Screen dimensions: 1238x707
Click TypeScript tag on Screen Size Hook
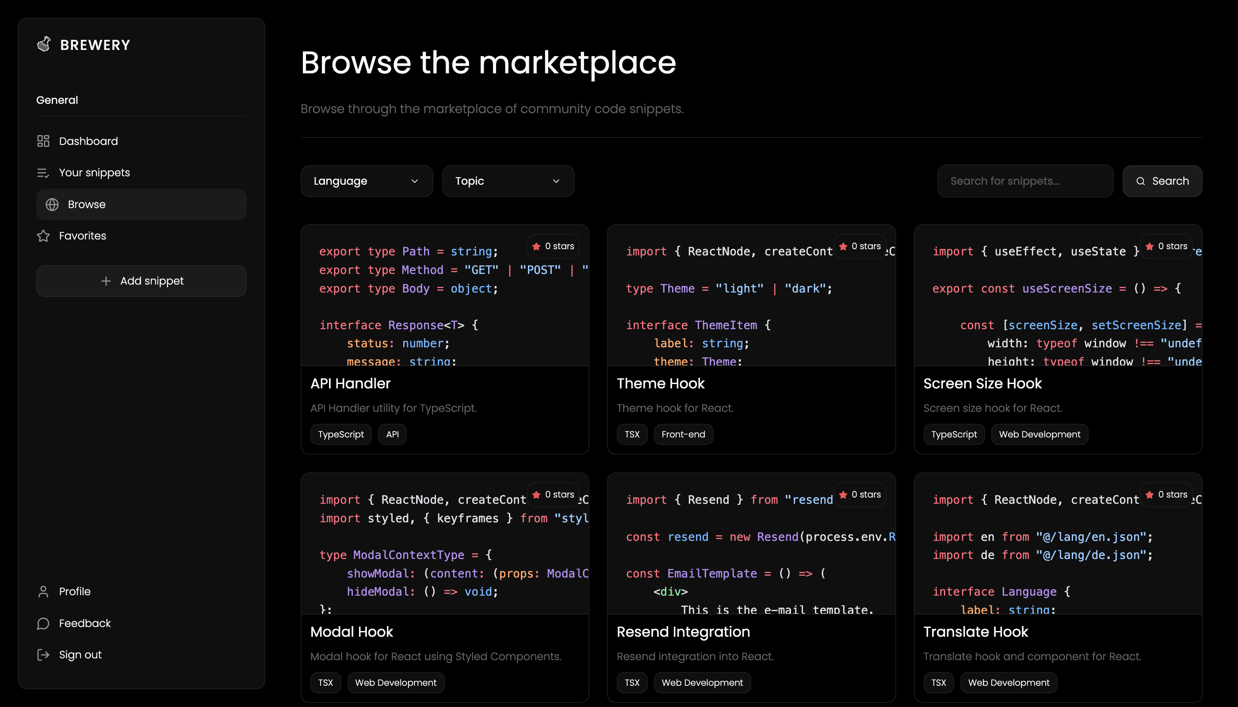(x=954, y=434)
